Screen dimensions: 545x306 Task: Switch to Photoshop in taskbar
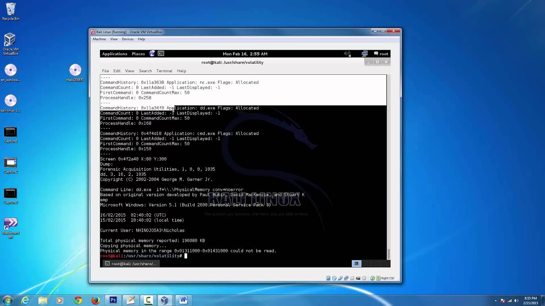[113, 300]
